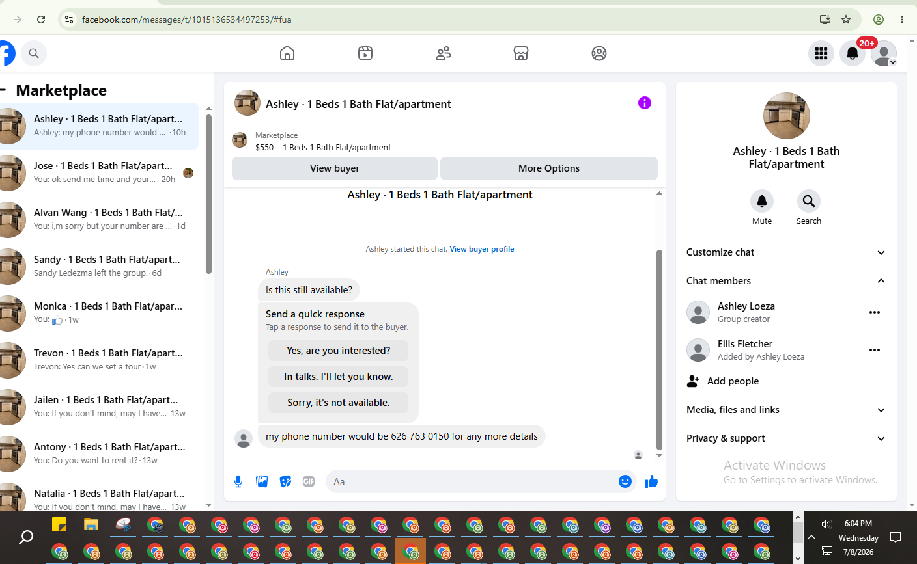Go to Facebook Home feed

coord(287,53)
